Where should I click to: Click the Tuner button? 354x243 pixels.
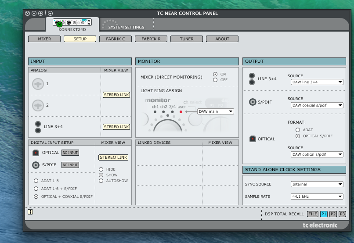187,39
